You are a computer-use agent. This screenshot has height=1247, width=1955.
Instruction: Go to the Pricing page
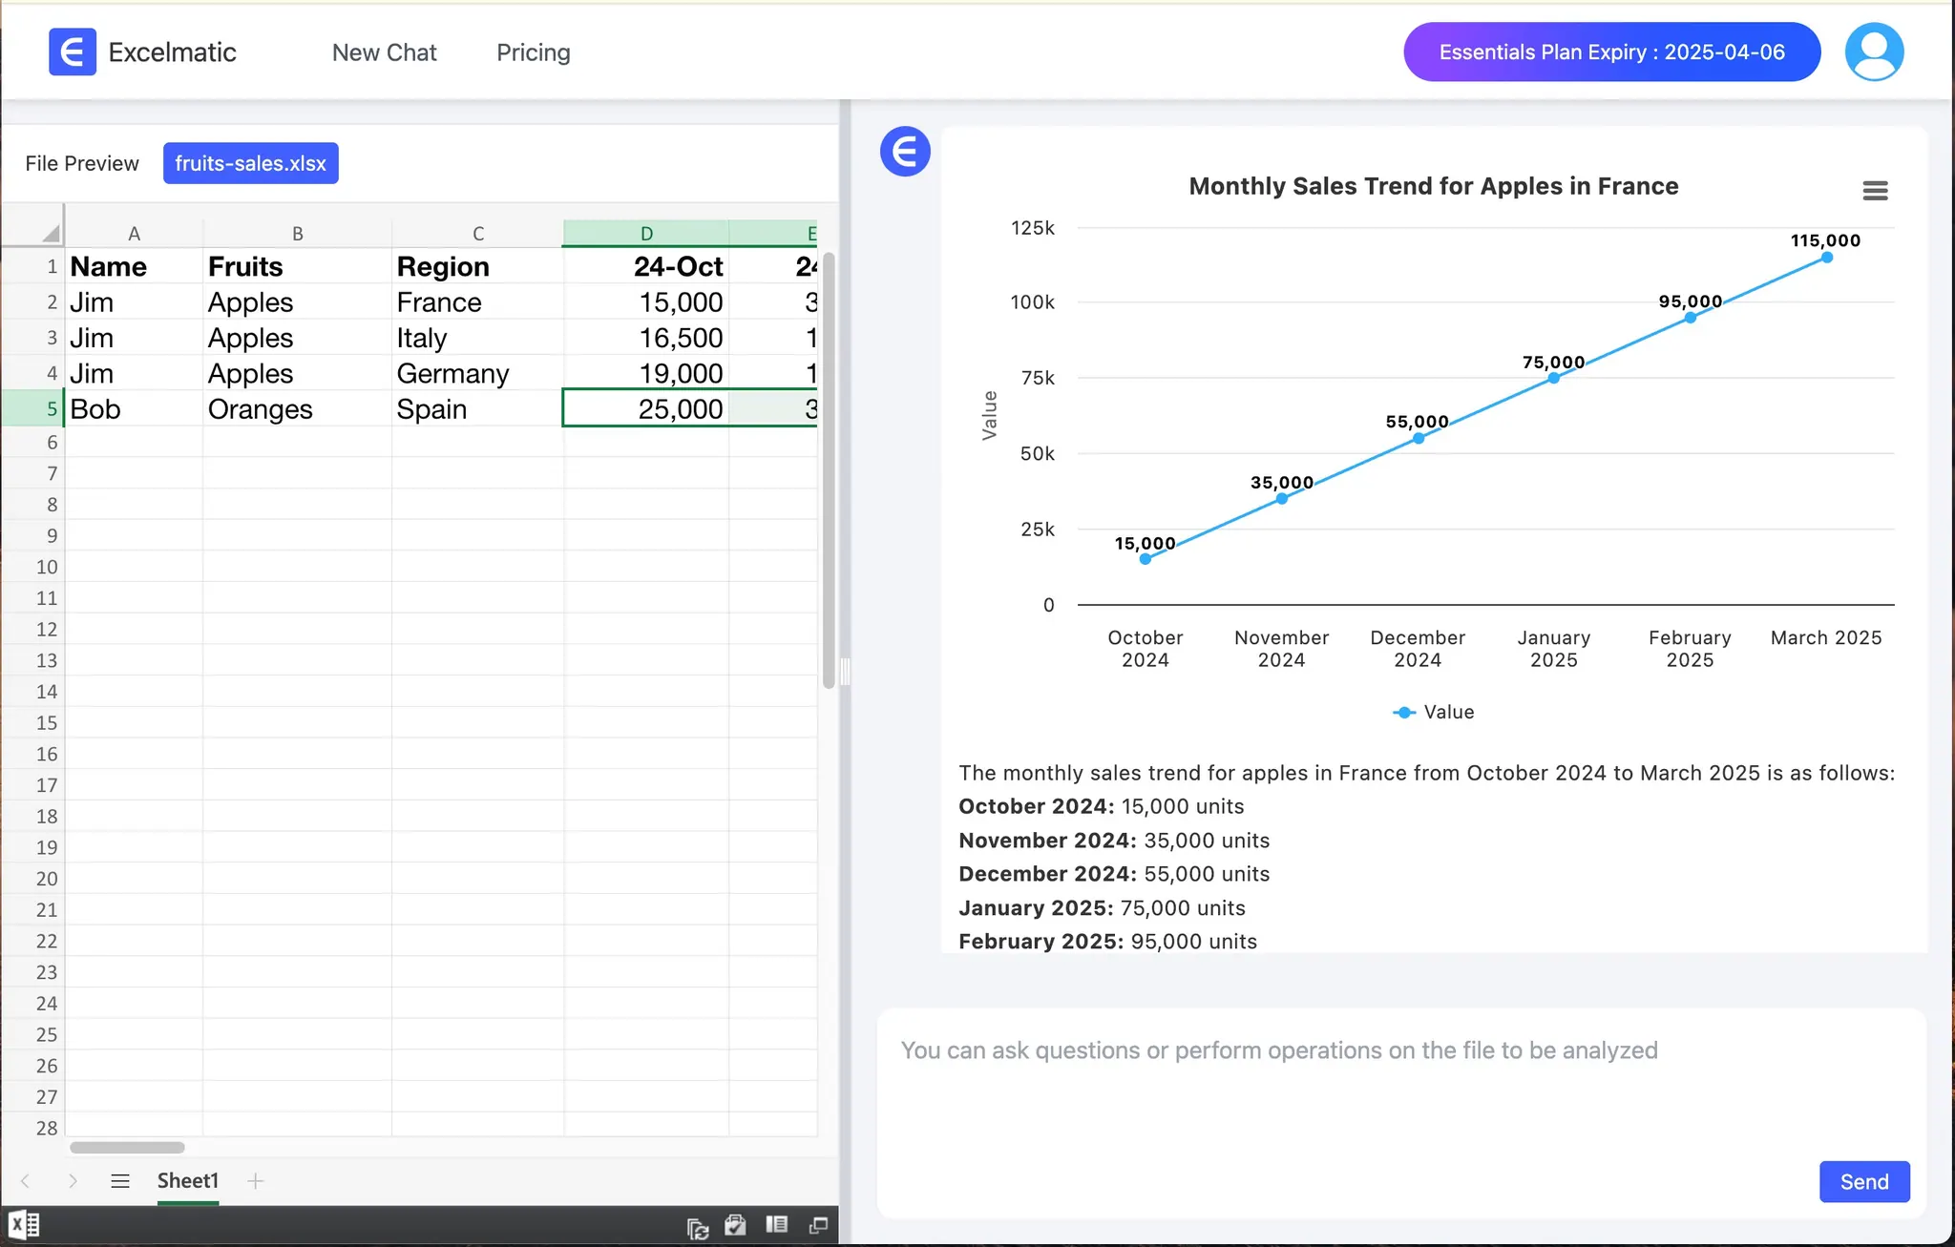533,52
